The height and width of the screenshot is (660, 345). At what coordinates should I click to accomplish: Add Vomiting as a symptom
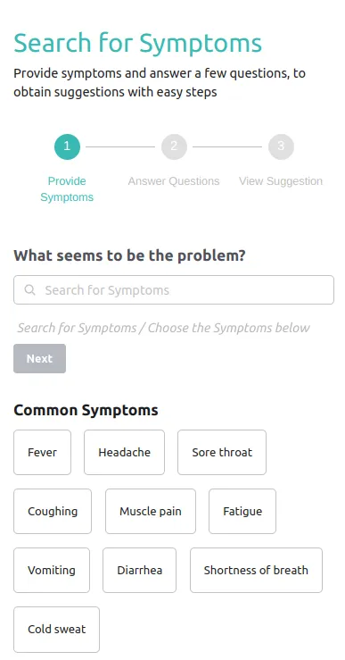click(x=52, y=571)
